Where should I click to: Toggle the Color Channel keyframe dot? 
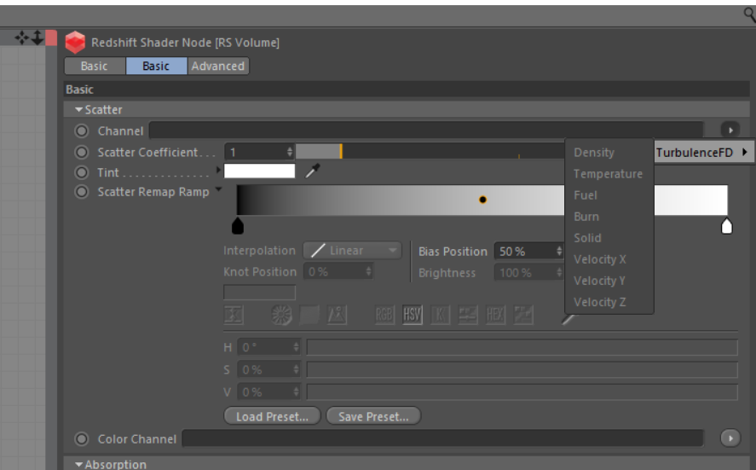82,438
